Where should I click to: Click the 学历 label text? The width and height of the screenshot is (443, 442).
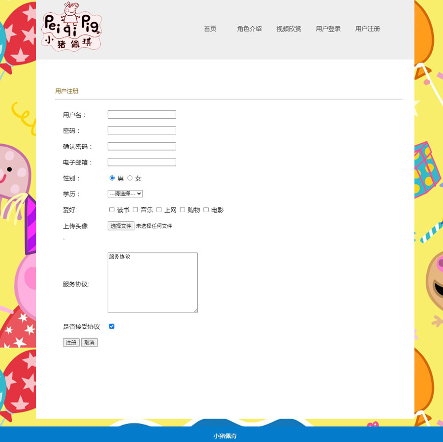[x=71, y=194]
